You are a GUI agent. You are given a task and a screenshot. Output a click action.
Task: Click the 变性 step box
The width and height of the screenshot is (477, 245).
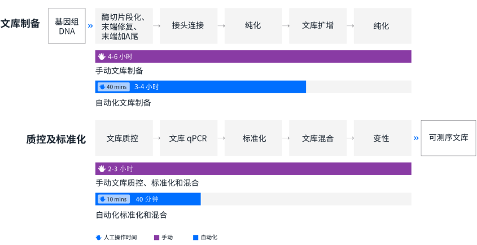382,138
